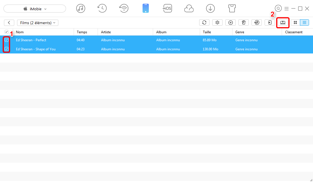Click Album cell of Shape of You row

[168, 49]
